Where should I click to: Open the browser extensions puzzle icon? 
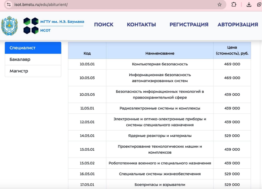(x=234, y=5)
